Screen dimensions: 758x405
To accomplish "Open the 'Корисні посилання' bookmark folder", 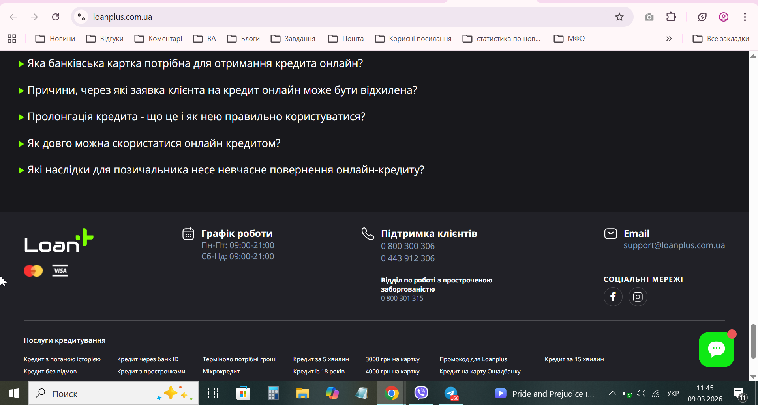I will click(x=413, y=39).
